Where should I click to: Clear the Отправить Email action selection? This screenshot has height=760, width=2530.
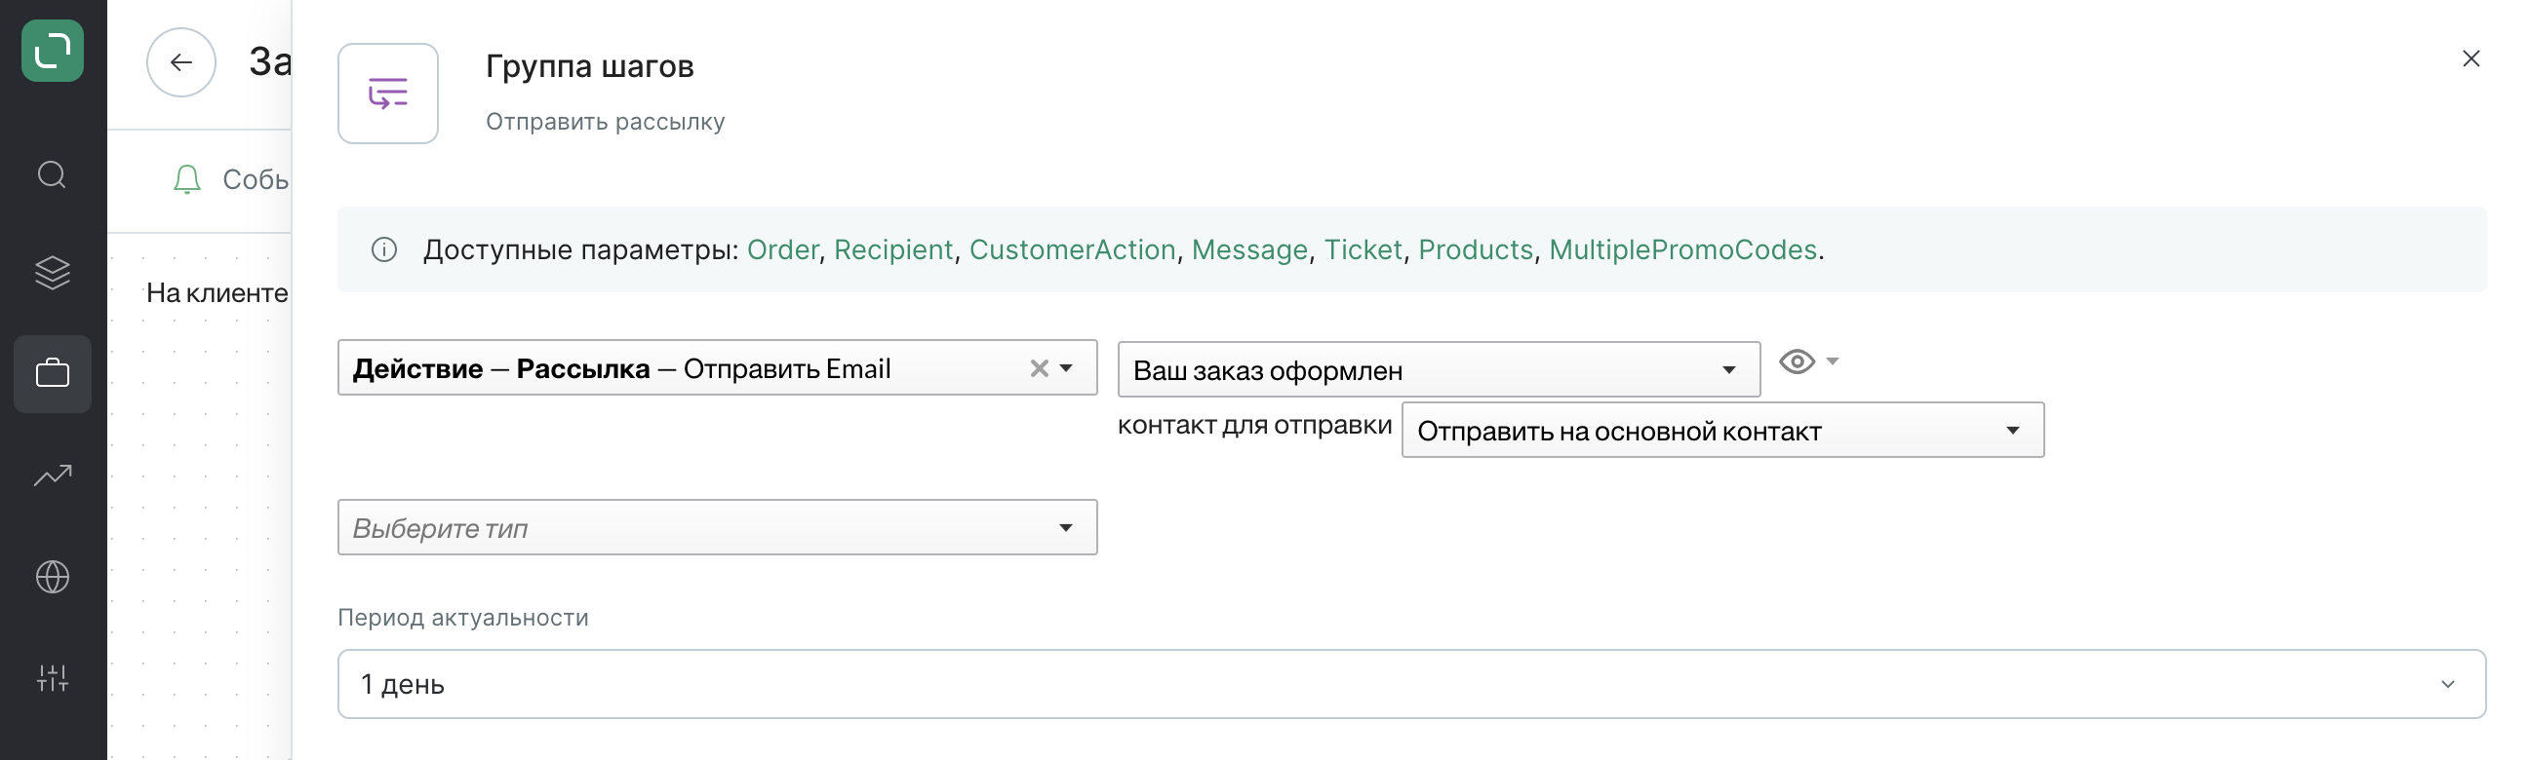click(1038, 368)
